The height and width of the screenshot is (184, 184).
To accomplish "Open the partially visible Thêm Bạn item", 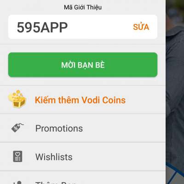I will (83, 178).
